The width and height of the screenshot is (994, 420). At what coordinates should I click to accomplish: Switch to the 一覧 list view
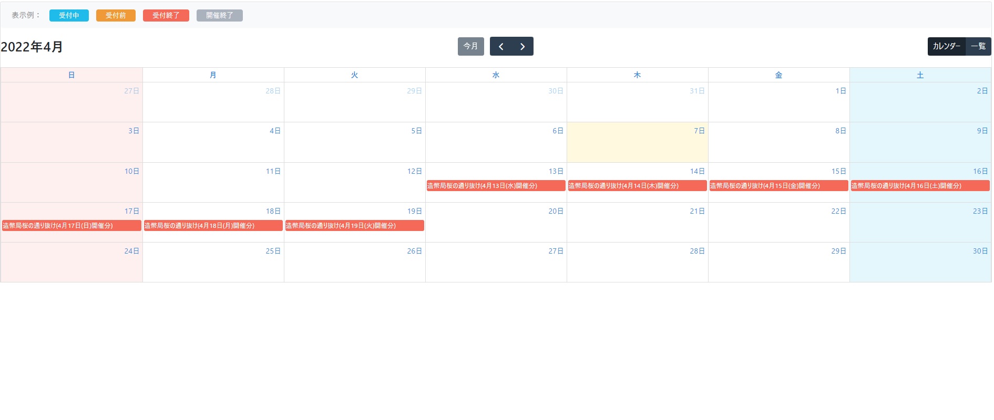(978, 46)
